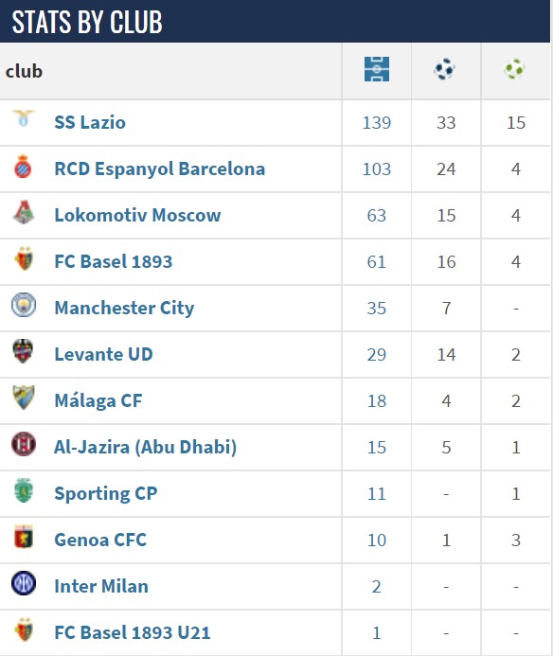Open the FC Basel 1893 U21 link
The width and height of the screenshot is (553, 656).
click(133, 632)
